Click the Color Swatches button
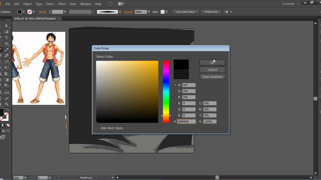 (x=212, y=77)
